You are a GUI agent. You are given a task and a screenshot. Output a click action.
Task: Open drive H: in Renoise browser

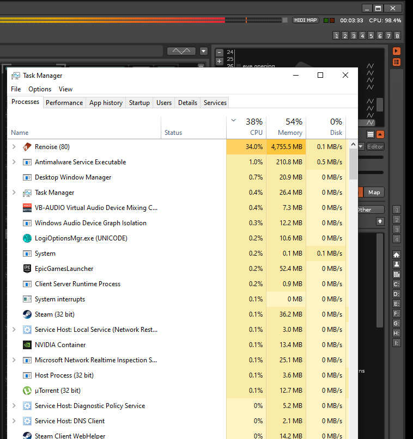pyautogui.click(x=397, y=333)
